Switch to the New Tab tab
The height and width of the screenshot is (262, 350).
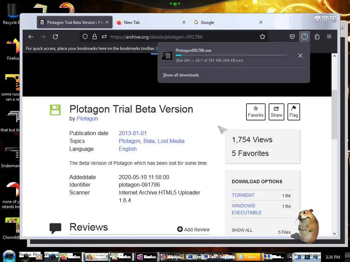151,22
